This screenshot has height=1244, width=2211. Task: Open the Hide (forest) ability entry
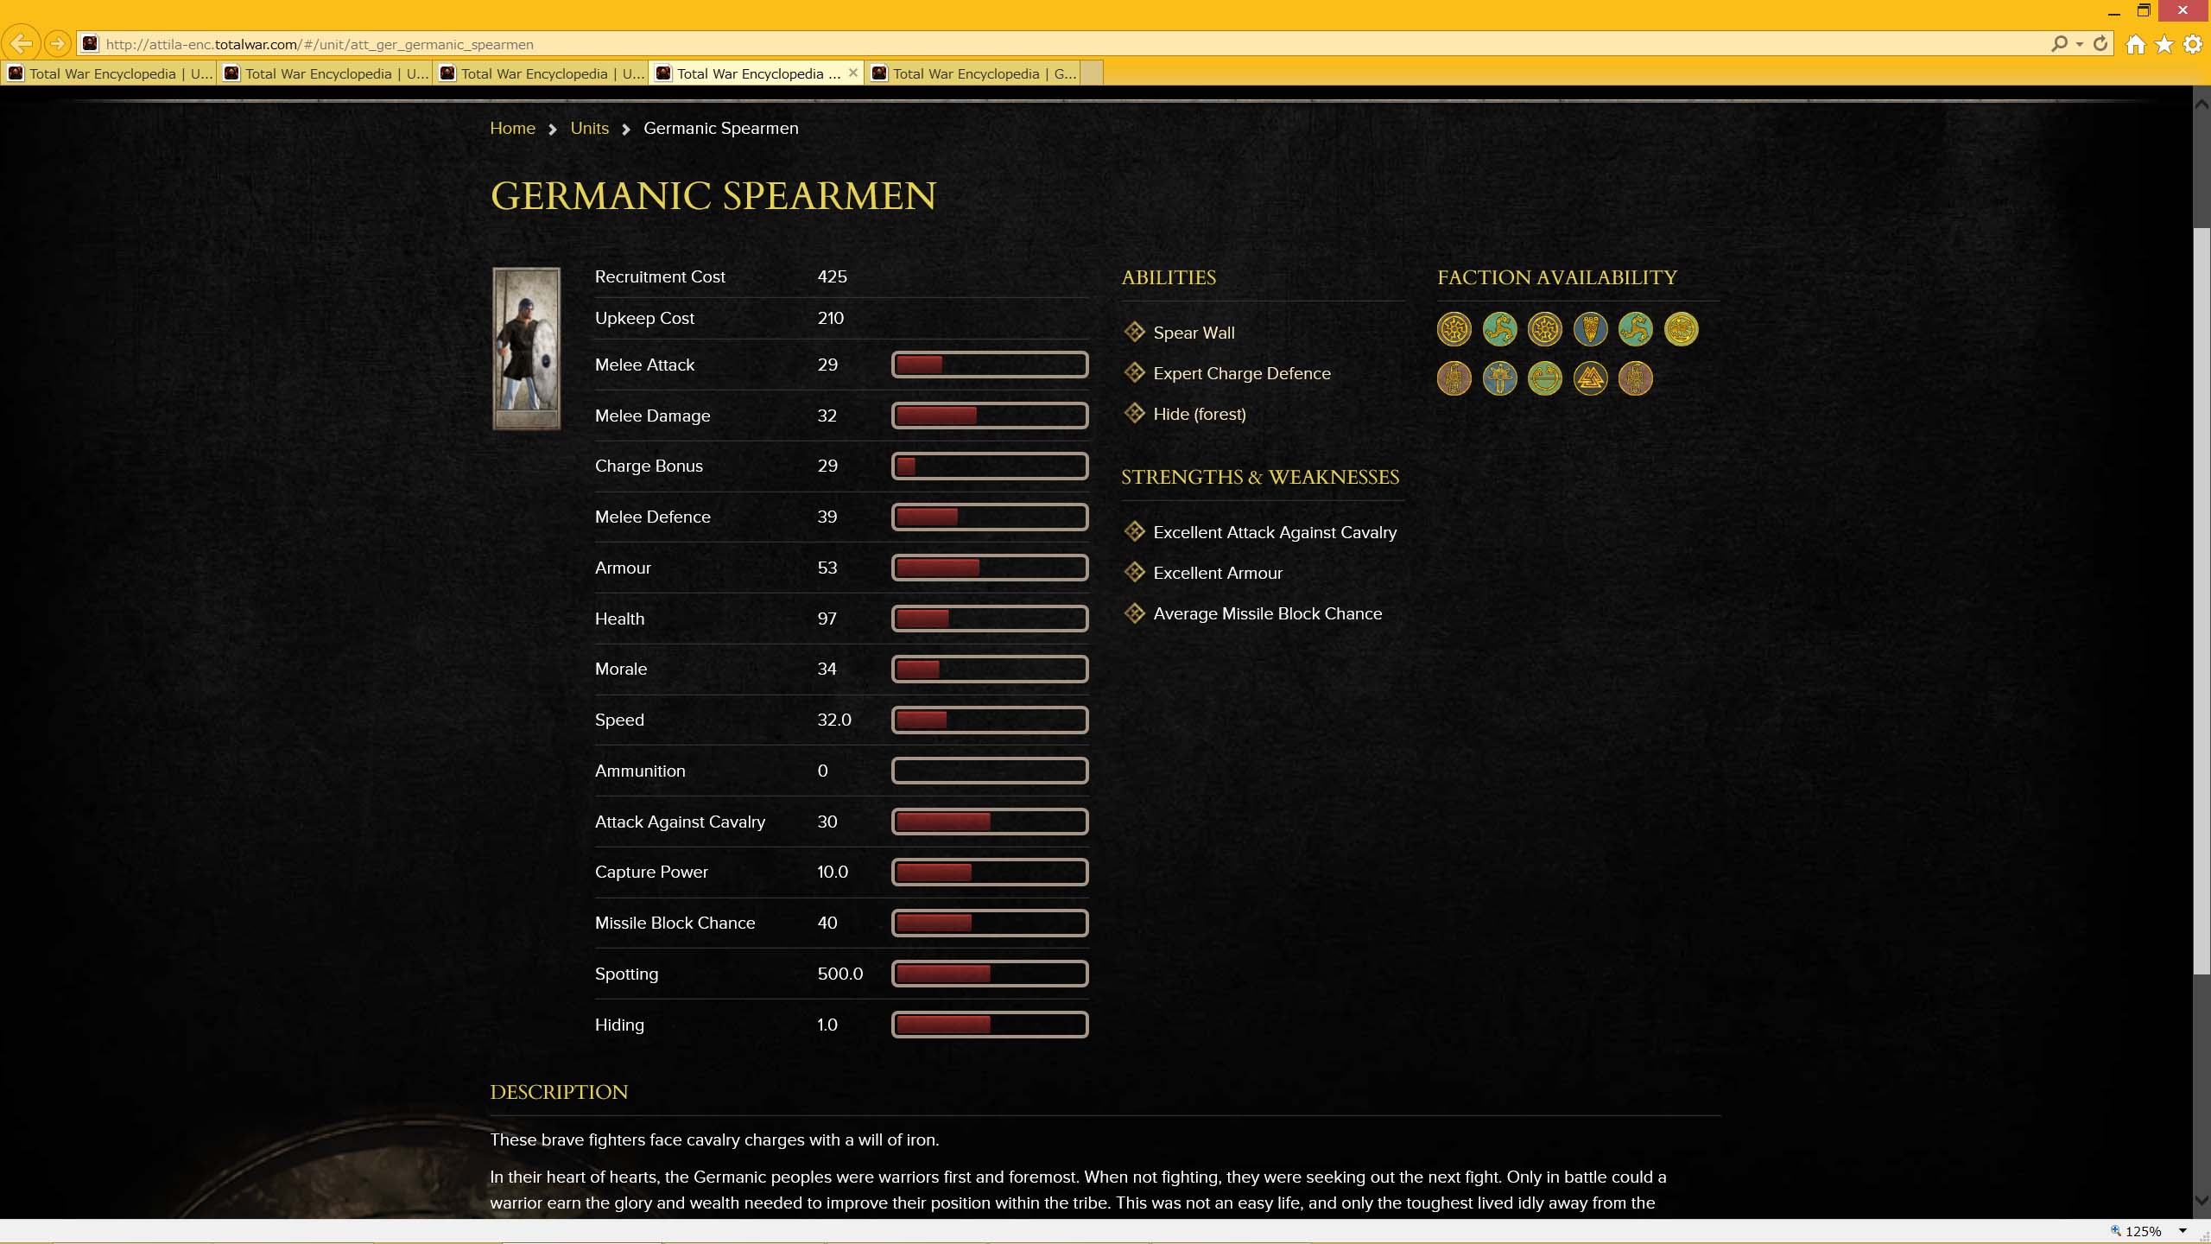(x=1199, y=414)
